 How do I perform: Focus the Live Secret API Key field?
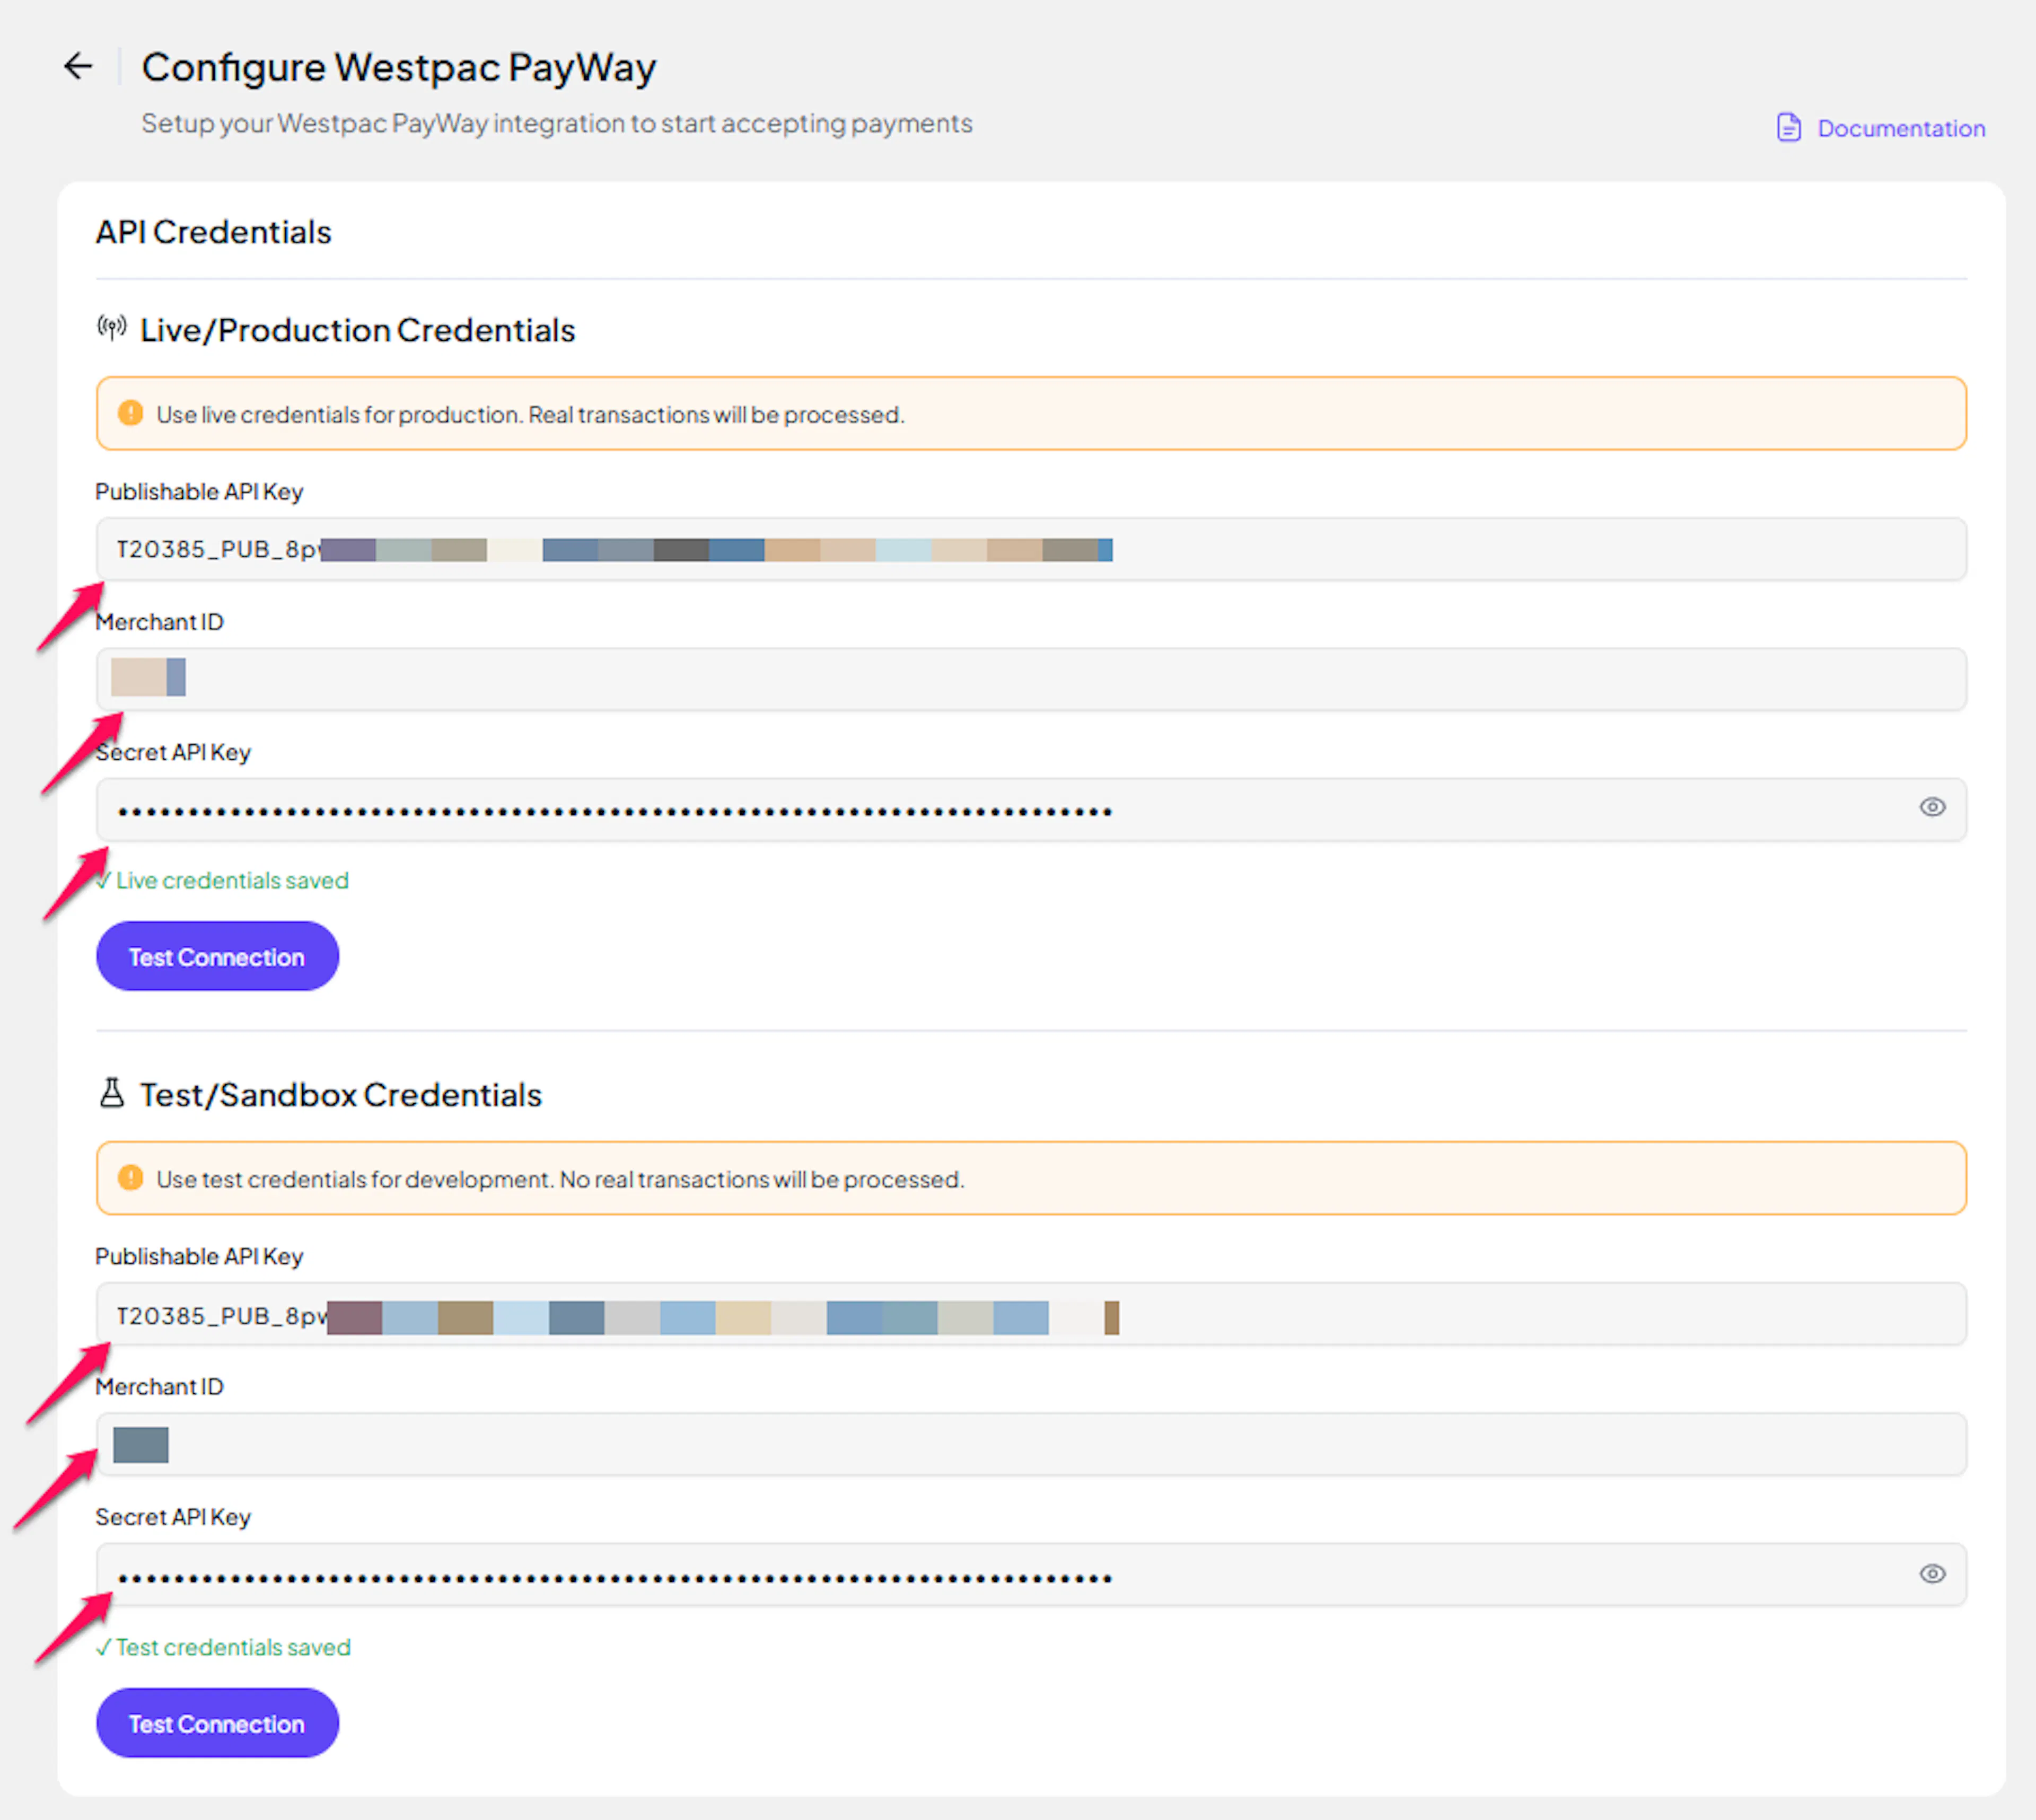1031,809
